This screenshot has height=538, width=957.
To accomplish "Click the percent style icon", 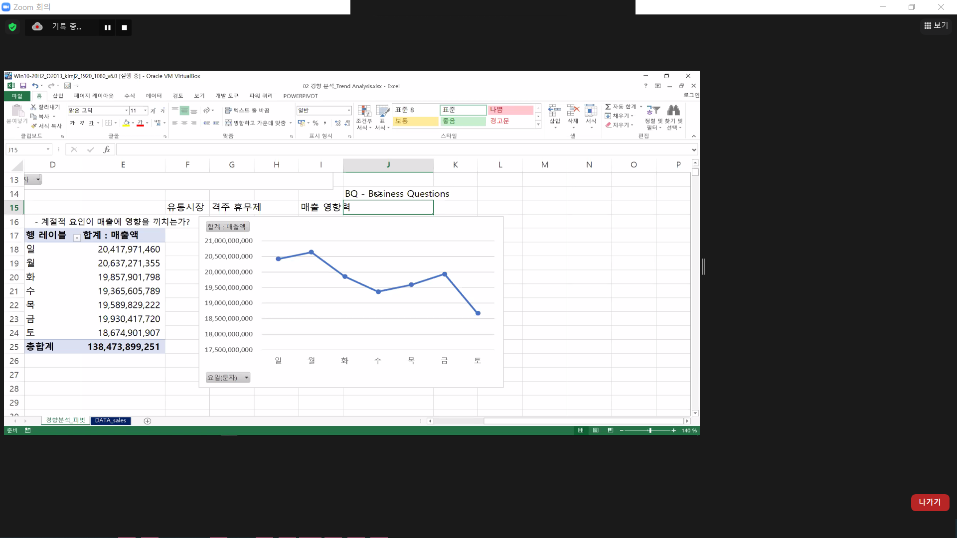I will click(x=316, y=123).
